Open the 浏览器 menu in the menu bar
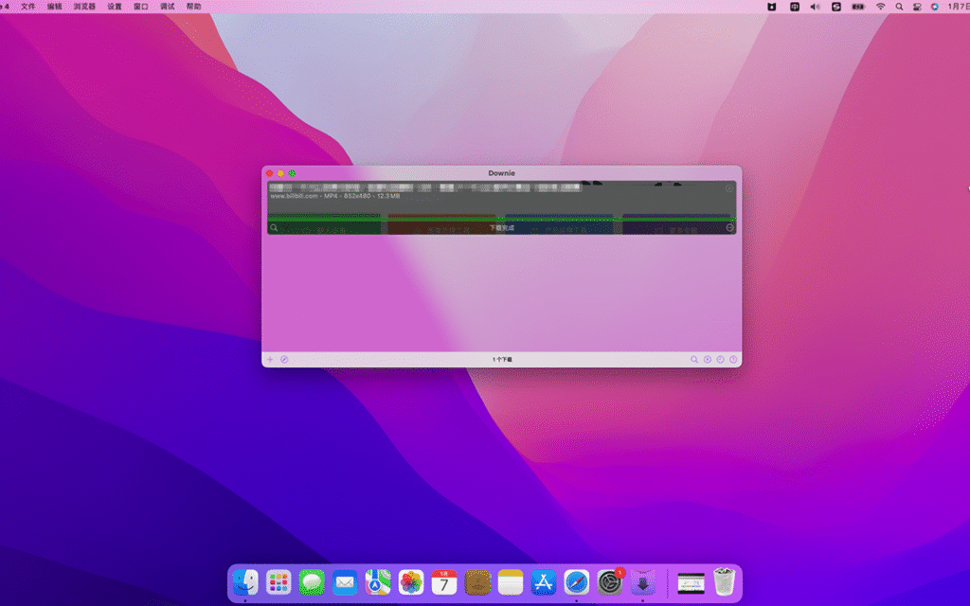Screen dimensions: 970x606 pyautogui.click(x=84, y=7)
